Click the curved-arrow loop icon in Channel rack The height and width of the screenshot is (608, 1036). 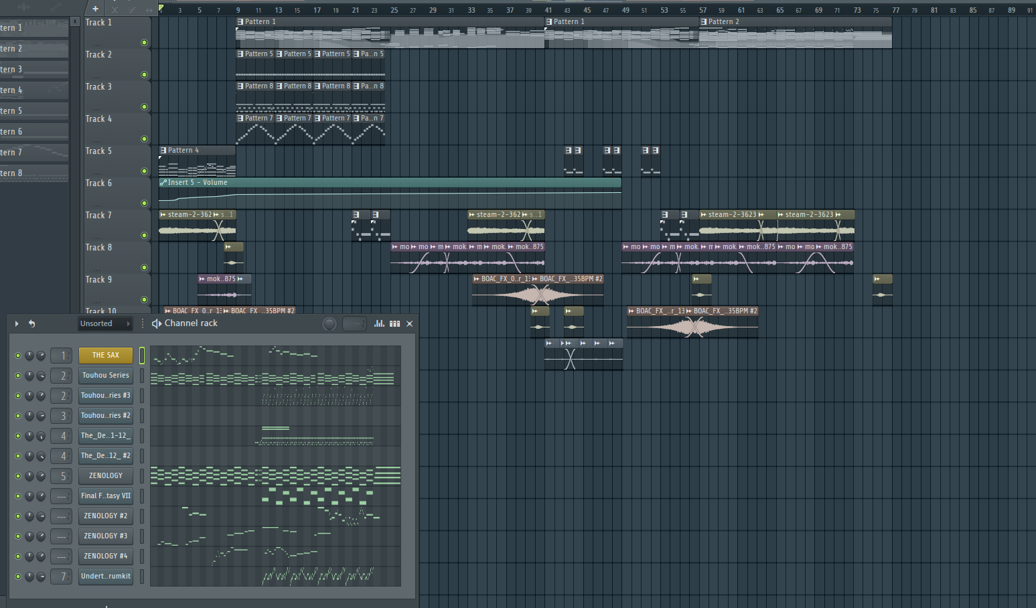pos(31,323)
